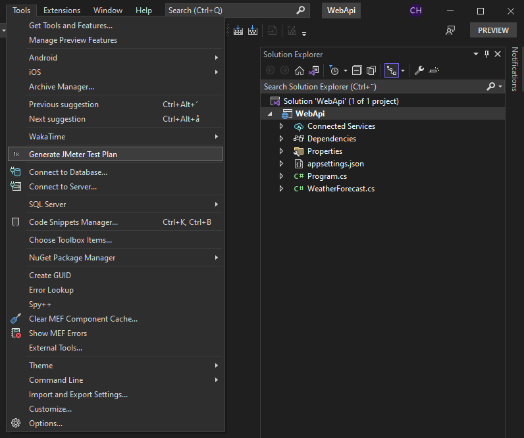This screenshot has height=438, width=524.
Task: Toggle Preview Selected Items in Solution Explorer
Action: [x=434, y=70]
